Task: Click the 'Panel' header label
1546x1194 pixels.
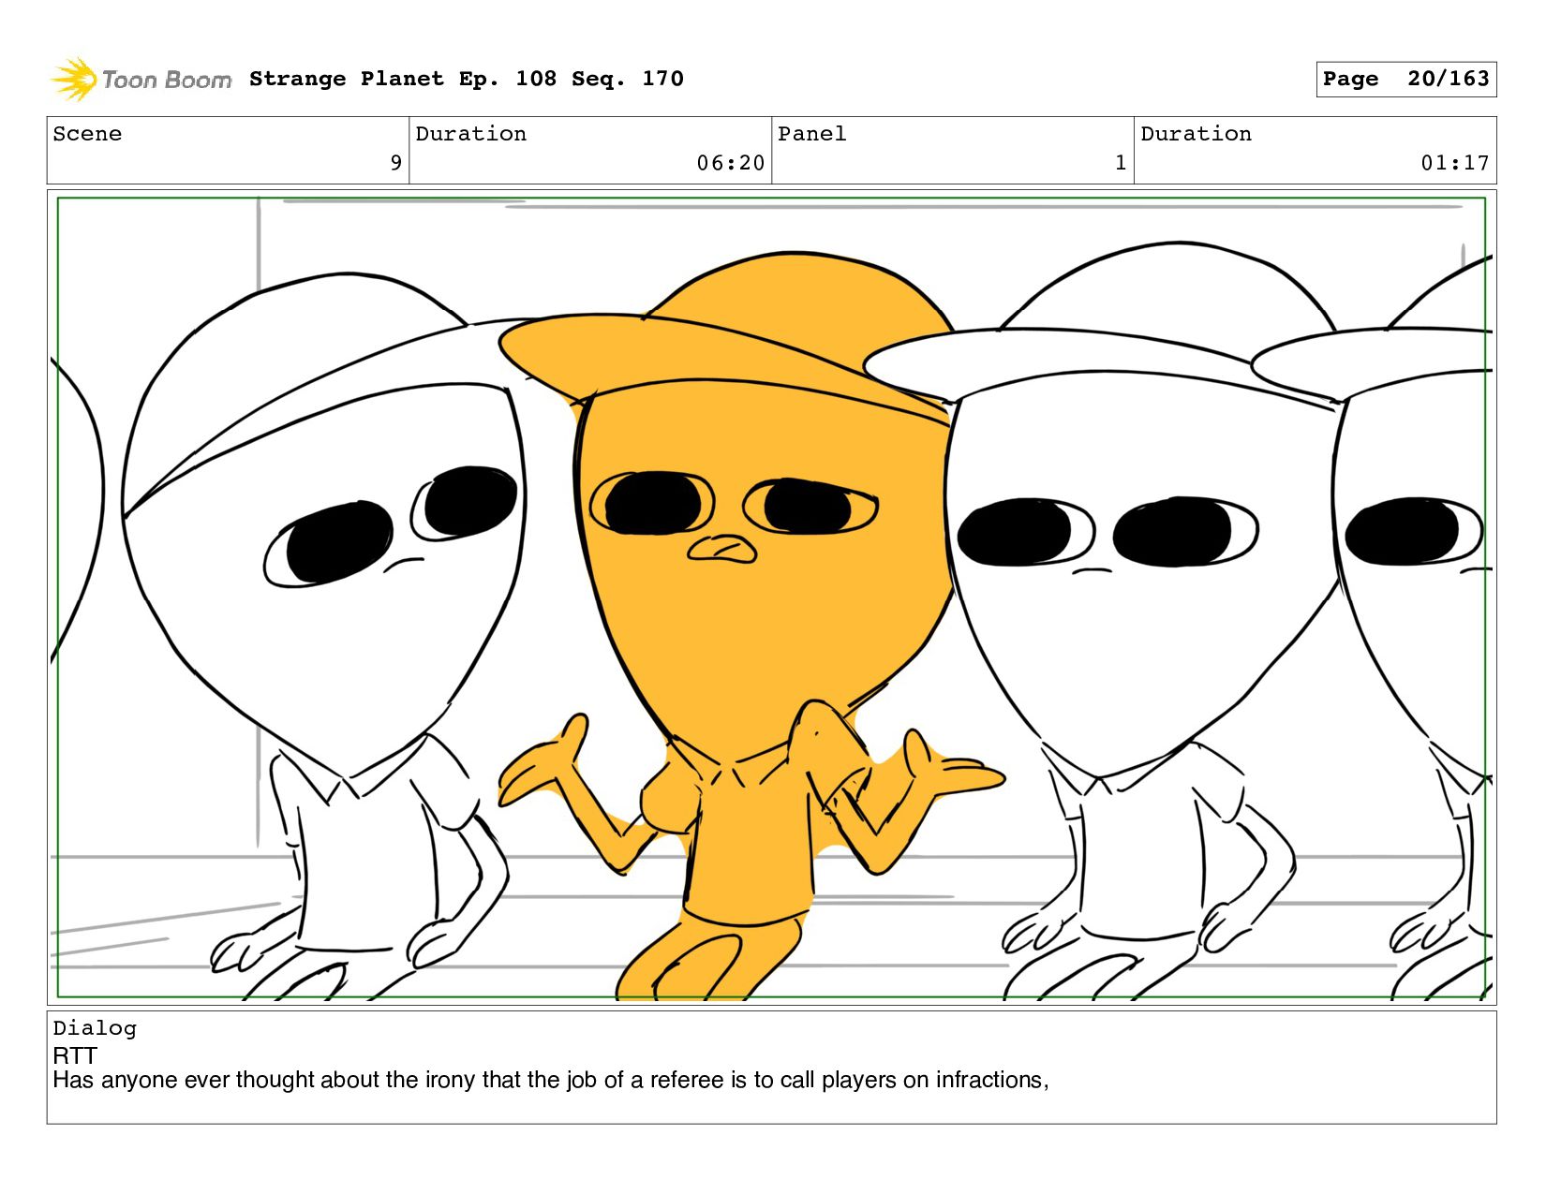Action: (812, 134)
